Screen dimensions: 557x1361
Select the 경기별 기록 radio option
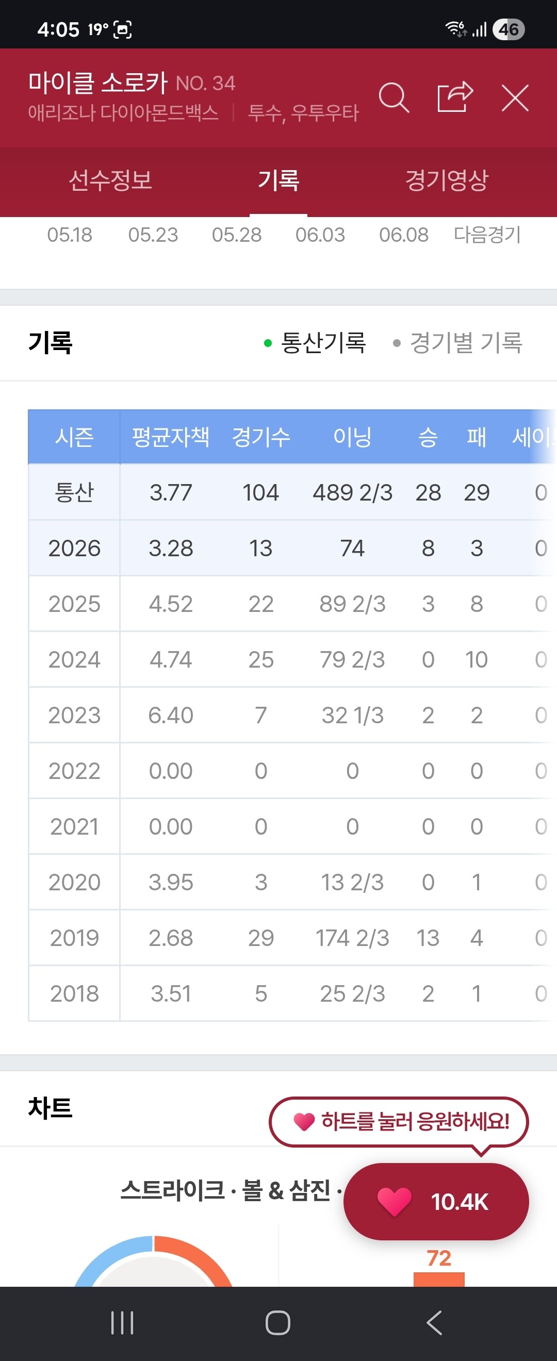click(457, 342)
